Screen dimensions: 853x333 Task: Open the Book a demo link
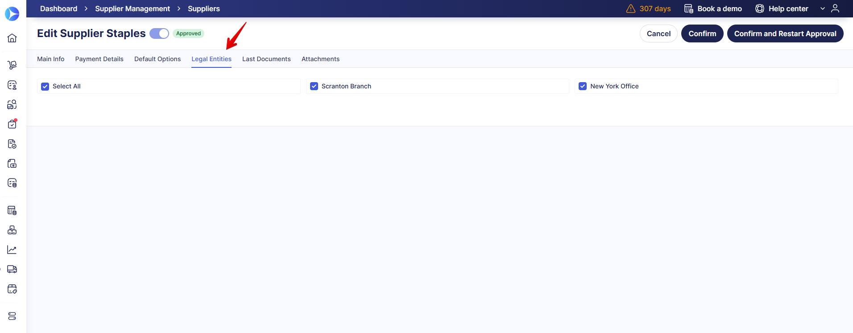pos(720,8)
